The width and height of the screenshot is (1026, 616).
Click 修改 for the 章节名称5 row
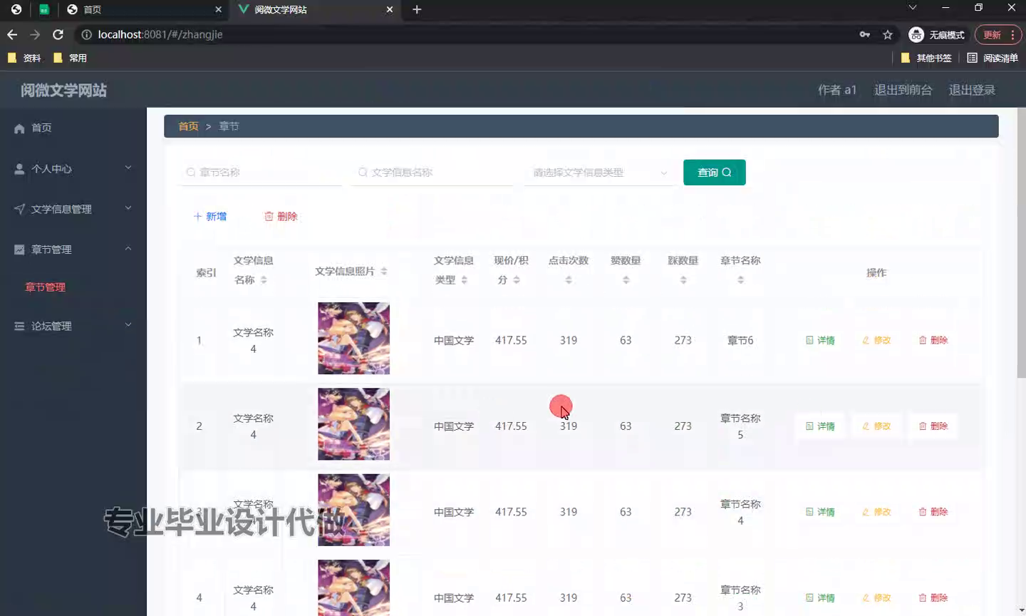click(876, 426)
